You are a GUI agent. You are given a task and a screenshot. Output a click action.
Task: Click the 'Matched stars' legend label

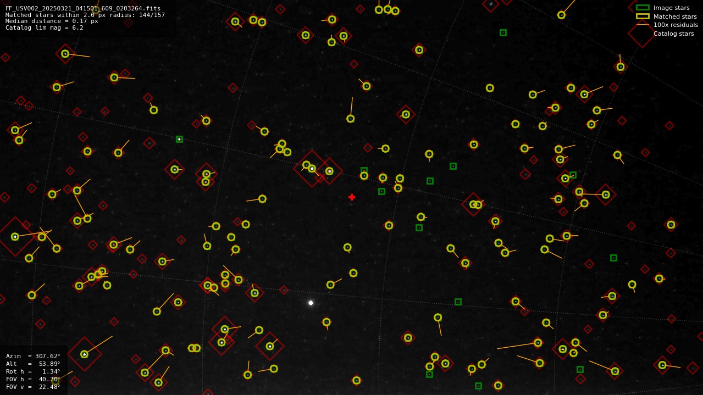click(675, 16)
